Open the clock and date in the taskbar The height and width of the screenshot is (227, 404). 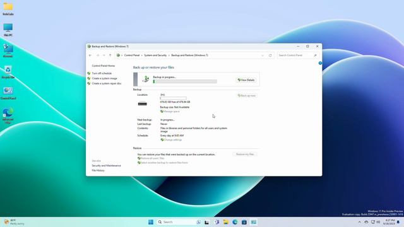point(389,222)
